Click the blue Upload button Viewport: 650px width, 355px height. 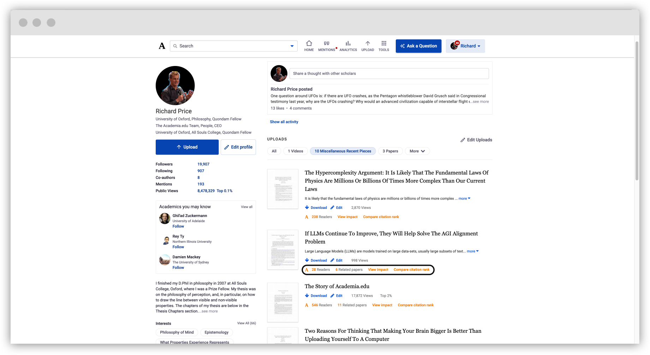point(187,147)
